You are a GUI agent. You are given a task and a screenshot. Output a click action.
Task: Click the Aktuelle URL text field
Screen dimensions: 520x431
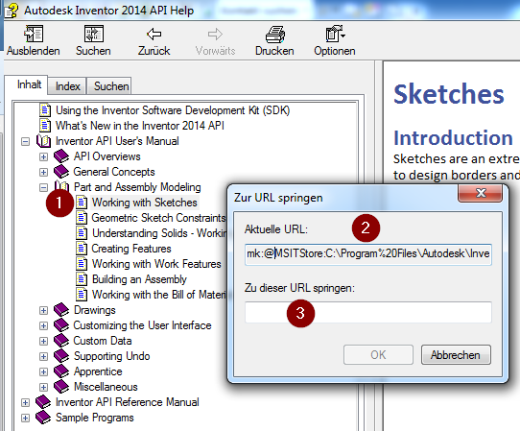click(368, 254)
